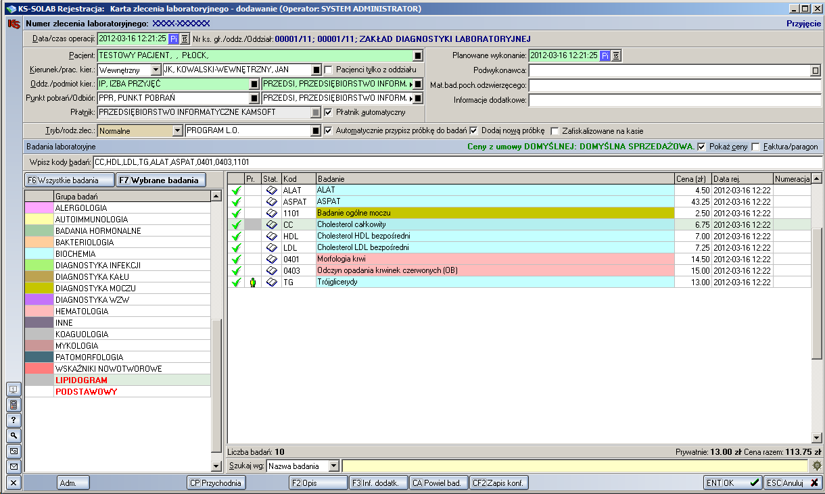Open help with the question mark icon
The height and width of the screenshot is (494, 825).
[x=14, y=420]
